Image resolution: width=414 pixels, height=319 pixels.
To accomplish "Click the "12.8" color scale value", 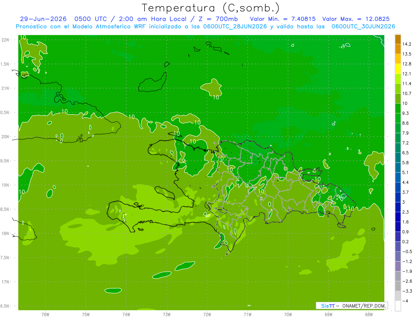I will tap(407, 64).
